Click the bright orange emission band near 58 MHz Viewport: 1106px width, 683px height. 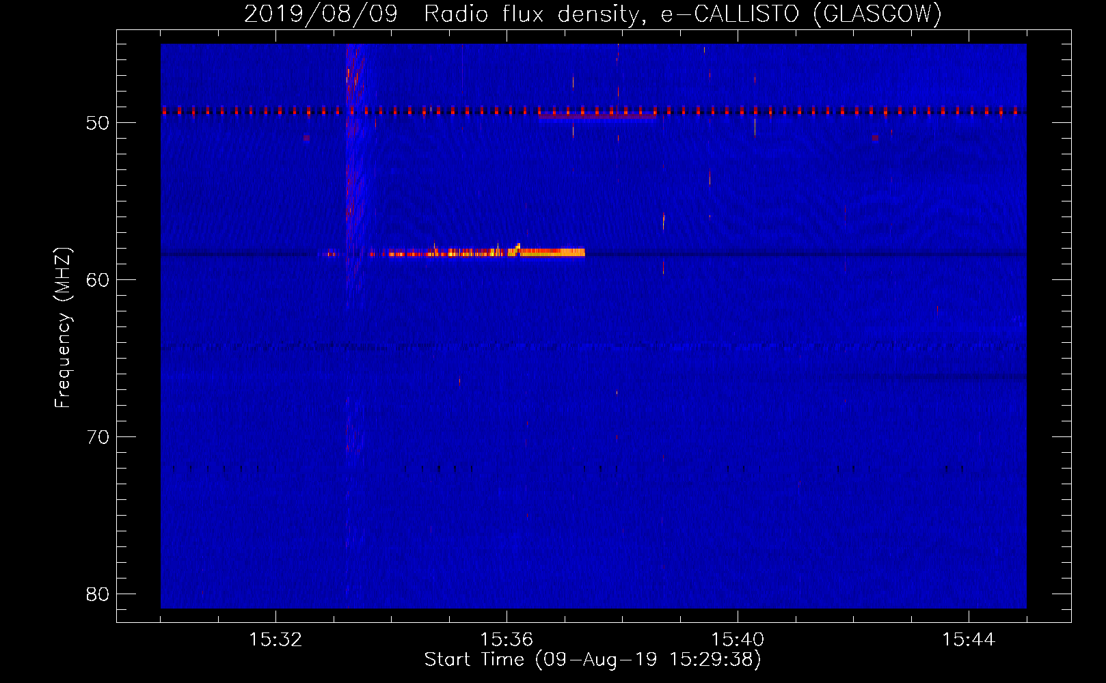pyautogui.click(x=485, y=252)
